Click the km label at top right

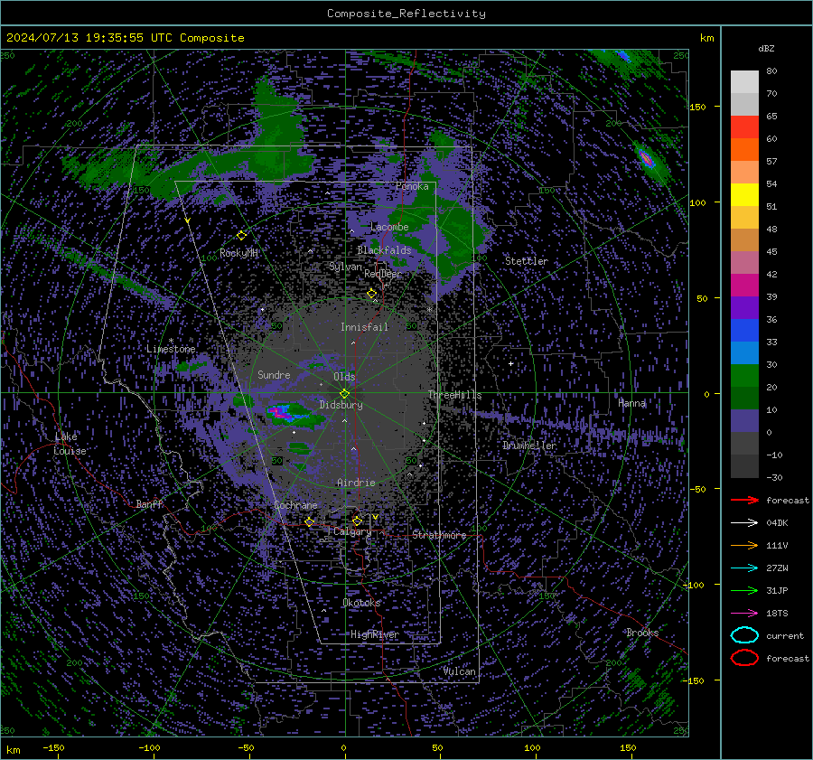pyautogui.click(x=706, y=38)
